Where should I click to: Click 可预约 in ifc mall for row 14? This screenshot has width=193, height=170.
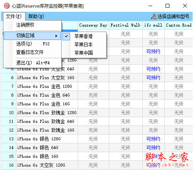point(153,148)
